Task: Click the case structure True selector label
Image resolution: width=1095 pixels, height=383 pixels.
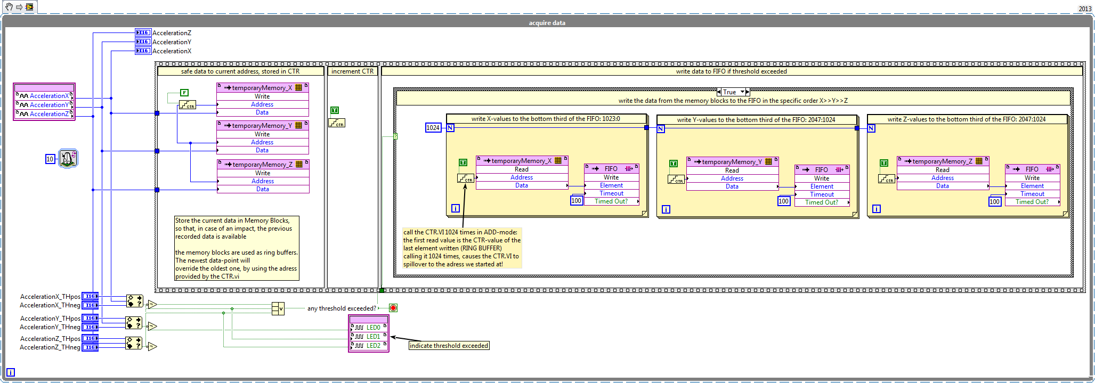Action: tap(730, 92)
